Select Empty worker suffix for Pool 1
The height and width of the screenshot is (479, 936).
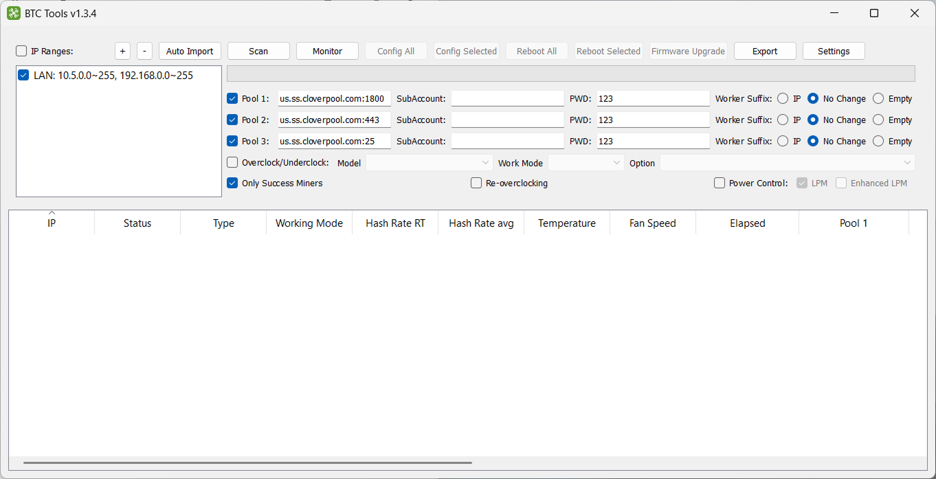878,98
